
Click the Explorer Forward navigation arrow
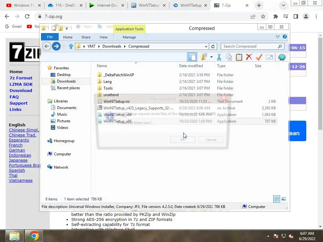point(56,46)
